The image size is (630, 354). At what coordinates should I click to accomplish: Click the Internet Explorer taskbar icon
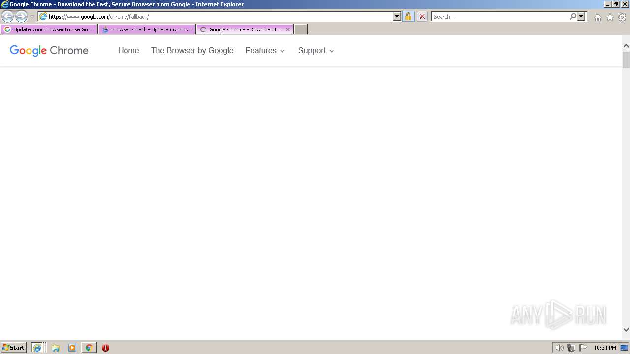coord(38,348)
